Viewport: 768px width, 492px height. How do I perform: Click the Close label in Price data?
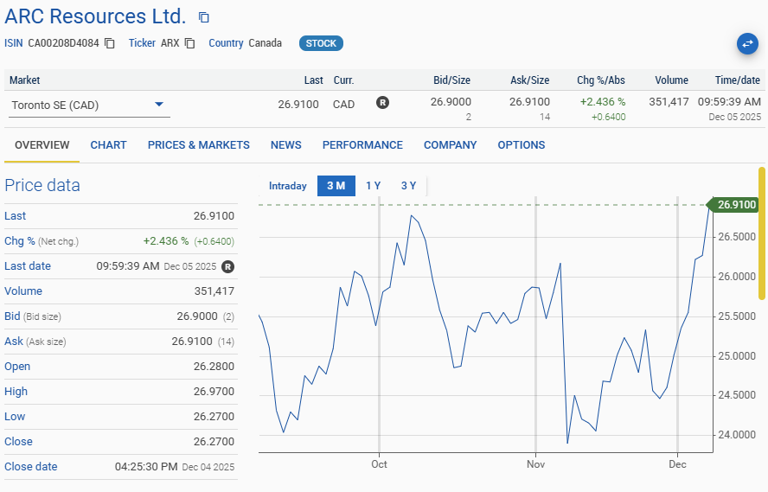18,441
